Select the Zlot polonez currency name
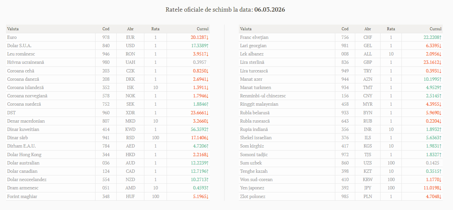Screen dimensions: 453x210 pyautogui.click(x=252, y=197)
